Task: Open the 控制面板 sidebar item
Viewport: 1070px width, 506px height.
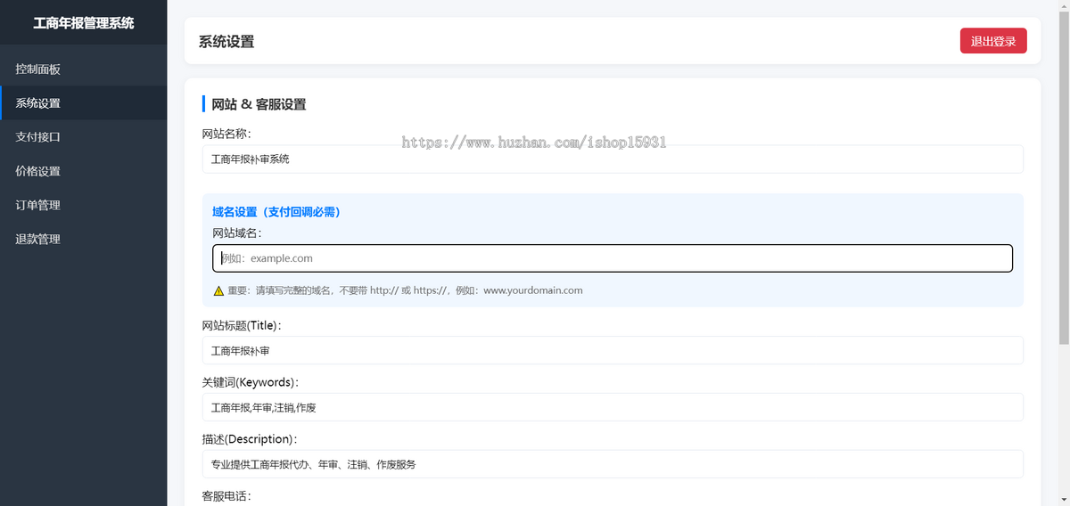Action: pyautogui.click(x=84, y=69)
